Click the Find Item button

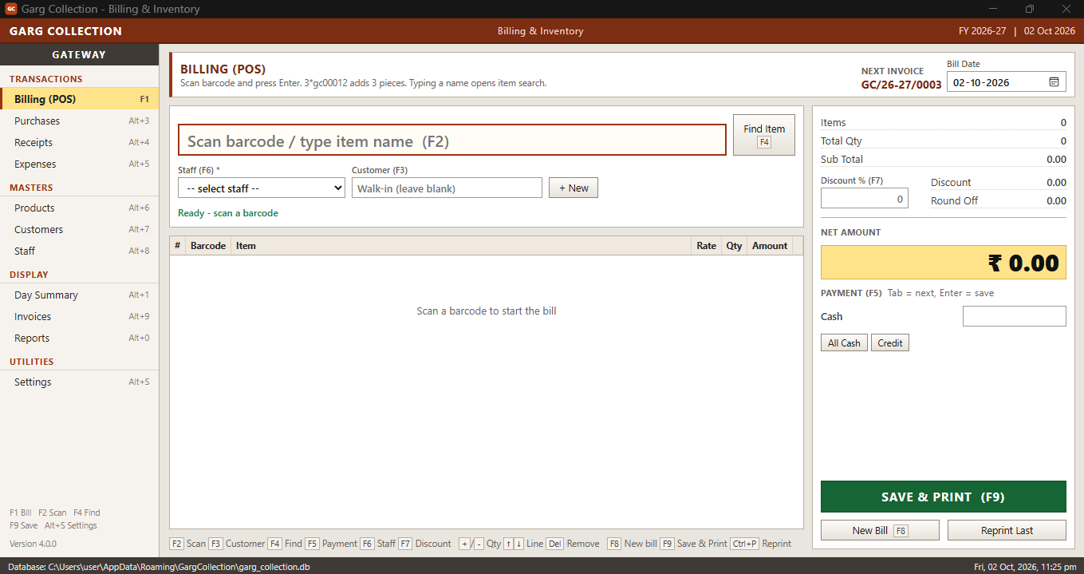[764, 135]
